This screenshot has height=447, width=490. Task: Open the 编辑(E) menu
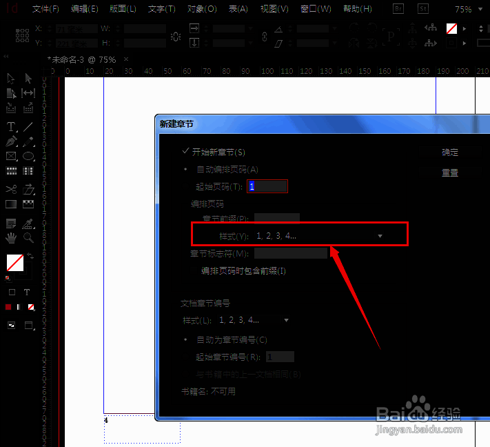(84, 9)
